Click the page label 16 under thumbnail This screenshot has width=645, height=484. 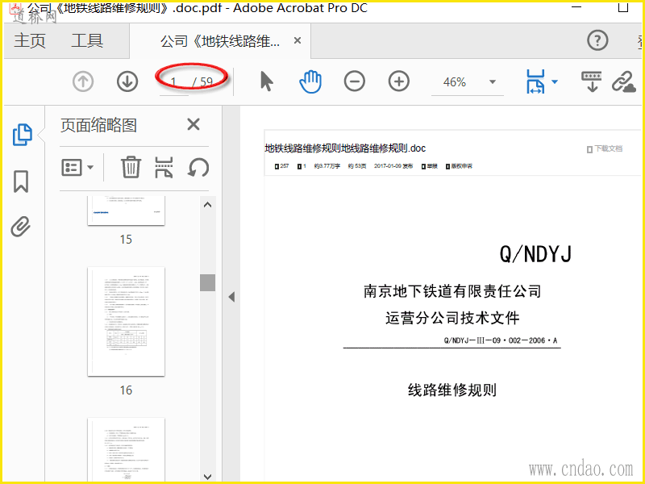[126, 390]
